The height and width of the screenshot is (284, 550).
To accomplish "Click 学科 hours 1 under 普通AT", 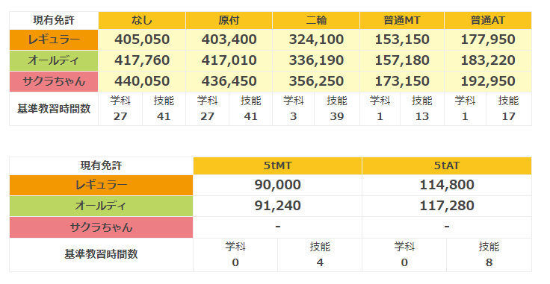I will pyautogui.click(x=465, y=116).
